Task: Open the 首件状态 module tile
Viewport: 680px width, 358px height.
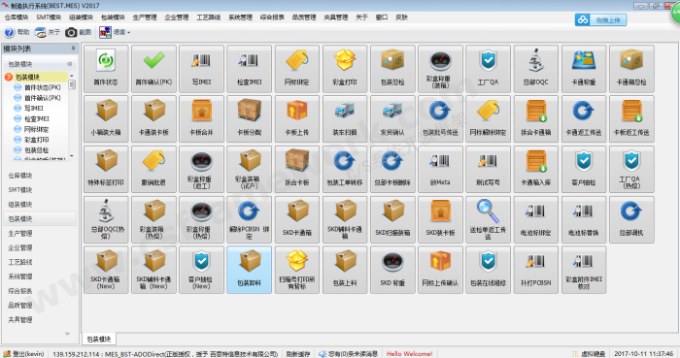Action: [x=106, y=68]
